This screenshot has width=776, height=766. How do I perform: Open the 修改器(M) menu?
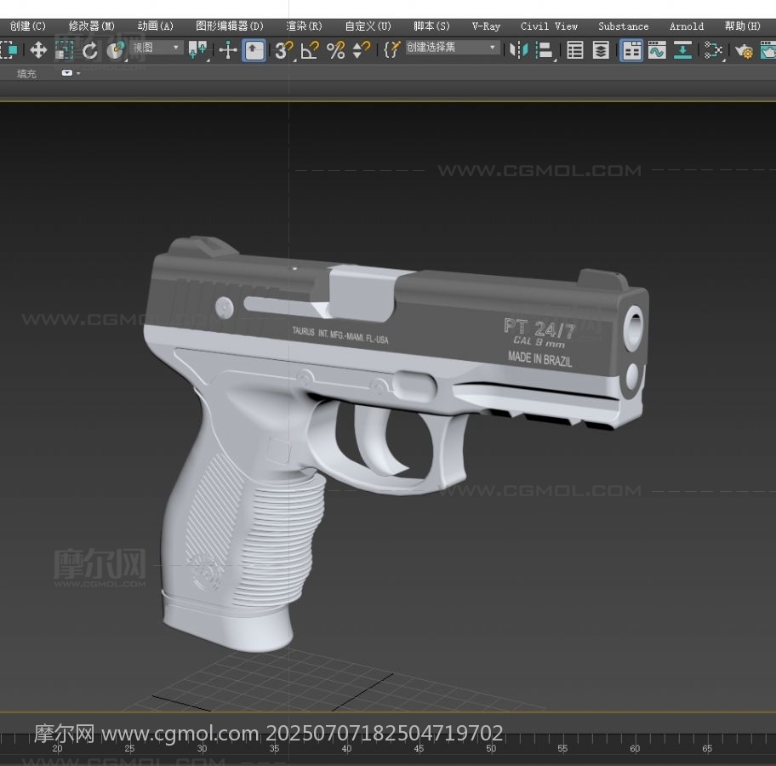tap(92, 26)
